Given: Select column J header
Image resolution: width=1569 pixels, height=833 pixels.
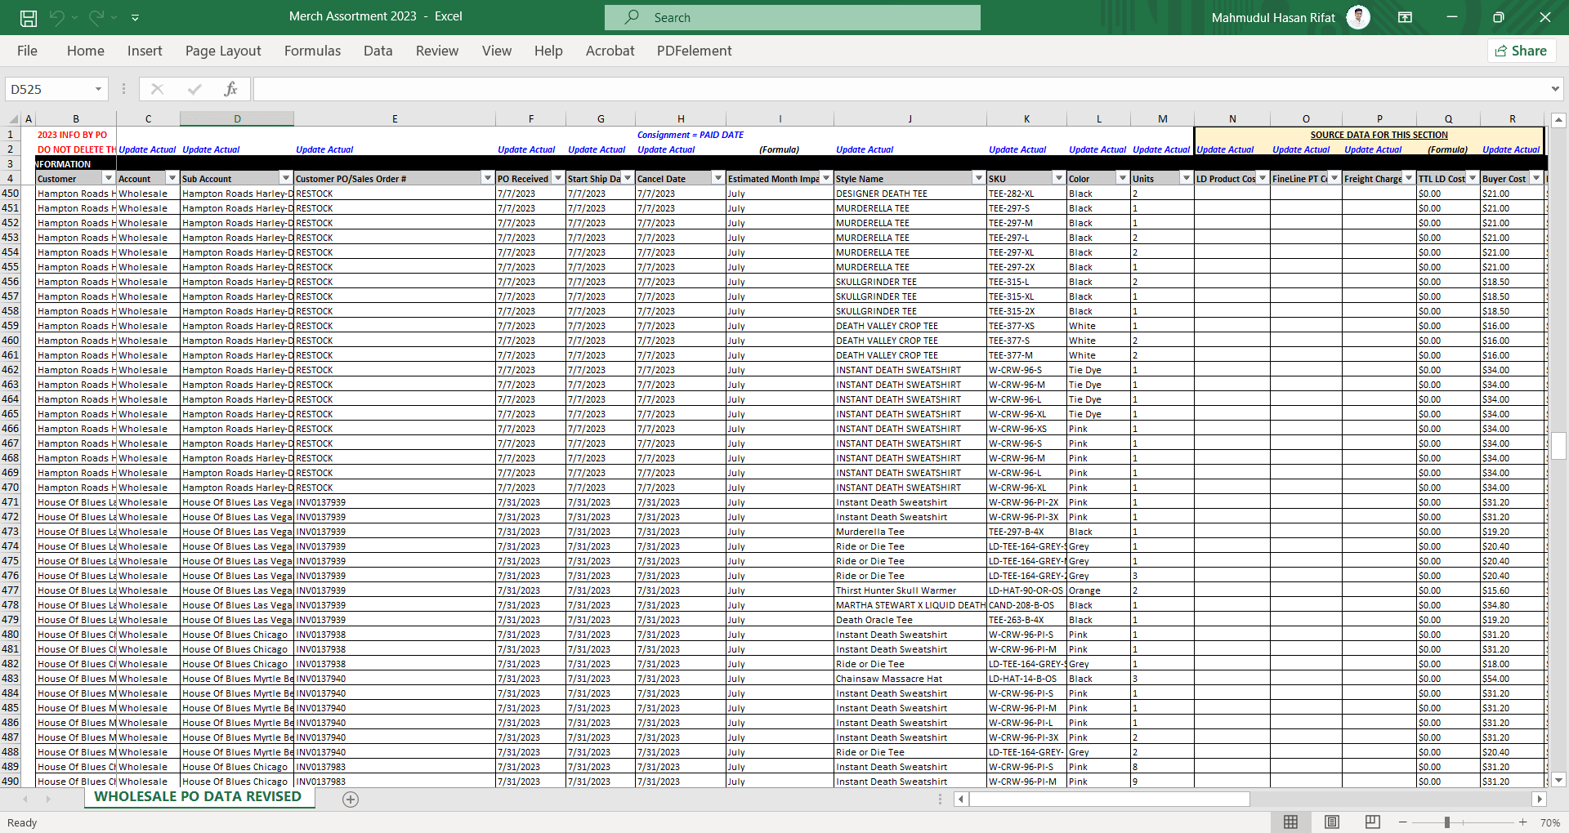Looking at the screenshot, I should pos(910,119).
